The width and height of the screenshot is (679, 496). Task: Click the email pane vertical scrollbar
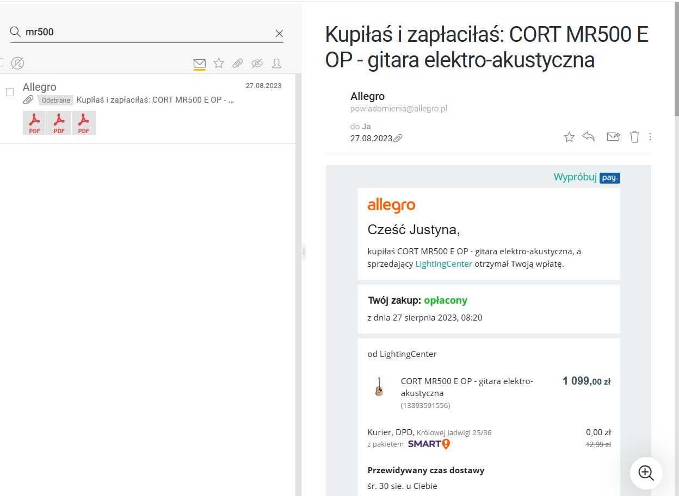676,60
